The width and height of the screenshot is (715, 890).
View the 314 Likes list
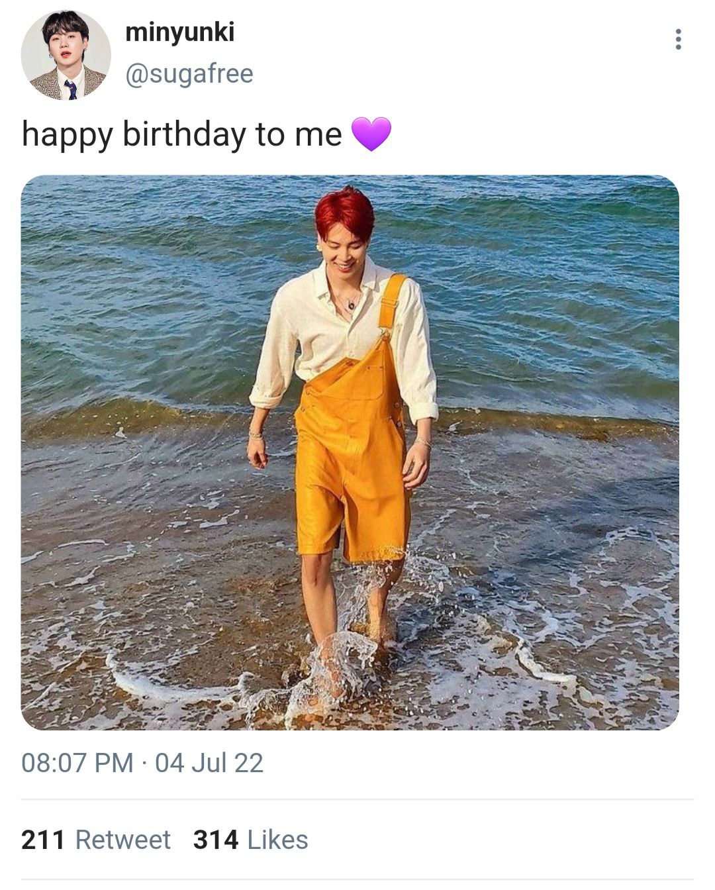251,840
